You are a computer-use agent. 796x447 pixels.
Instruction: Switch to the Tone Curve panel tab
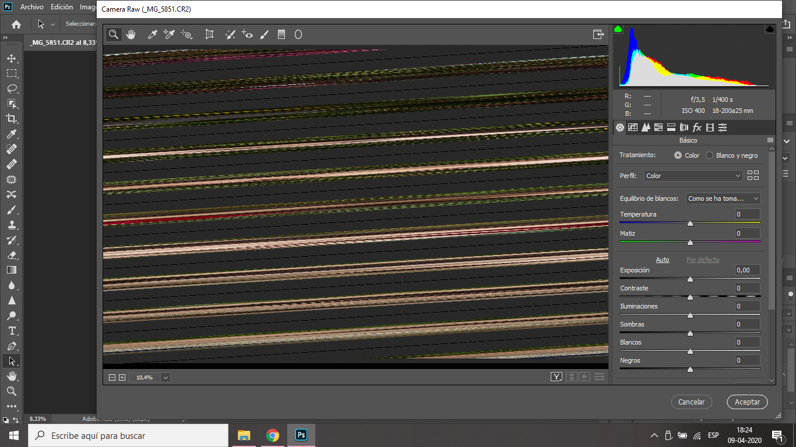633,127
